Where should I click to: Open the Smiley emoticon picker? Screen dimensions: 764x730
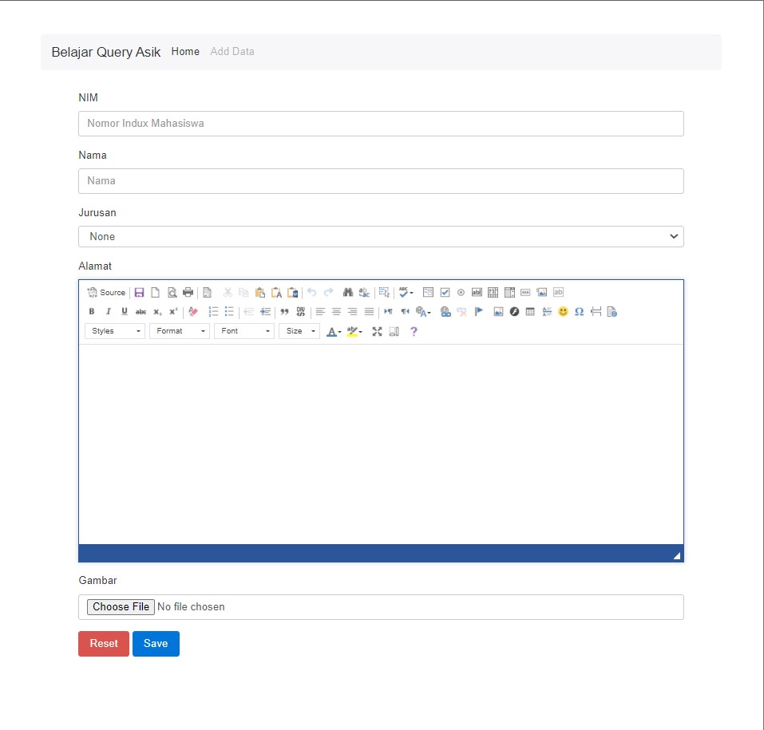(x=563, y=312)
